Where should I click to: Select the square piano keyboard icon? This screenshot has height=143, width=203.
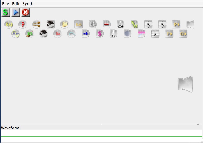coord(51,24)
